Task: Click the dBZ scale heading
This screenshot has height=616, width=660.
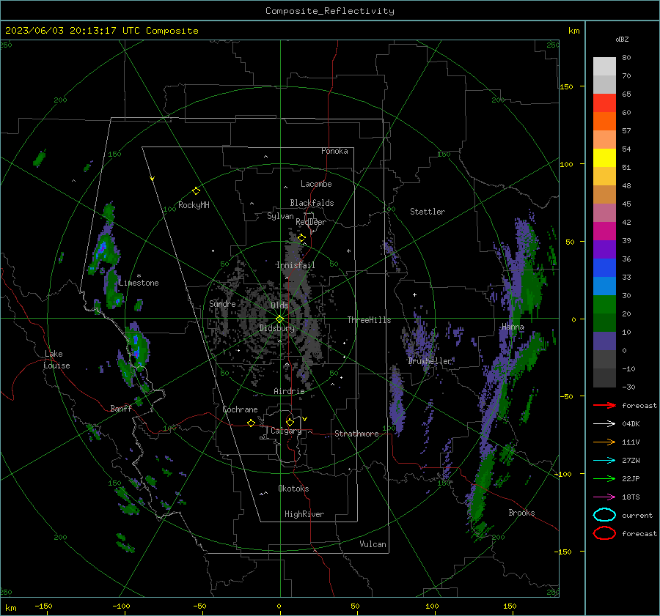Action: [x=622, y=39]
